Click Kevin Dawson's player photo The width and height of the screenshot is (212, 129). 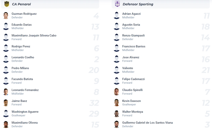click(116, 103)
